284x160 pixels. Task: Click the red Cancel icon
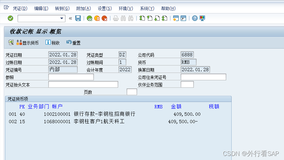(104, 18)
